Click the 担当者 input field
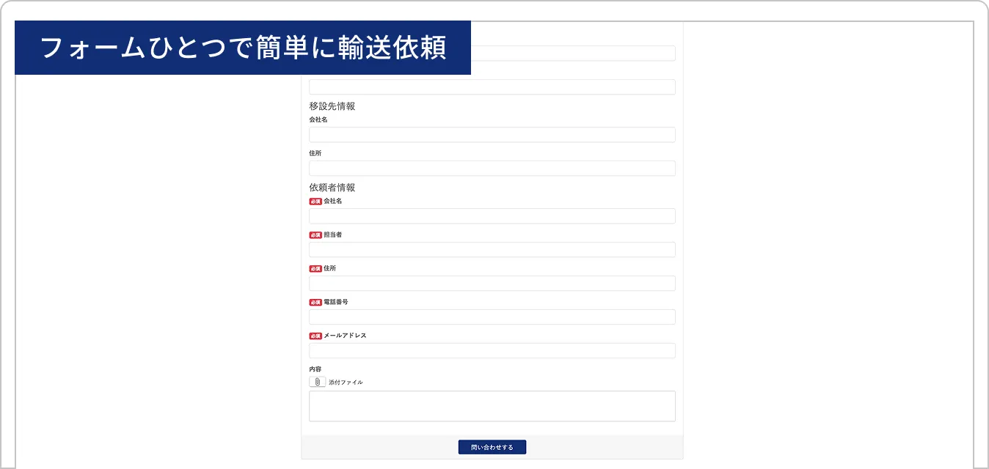The width and height of the screenshot is (989, 469). pos(492,249)
